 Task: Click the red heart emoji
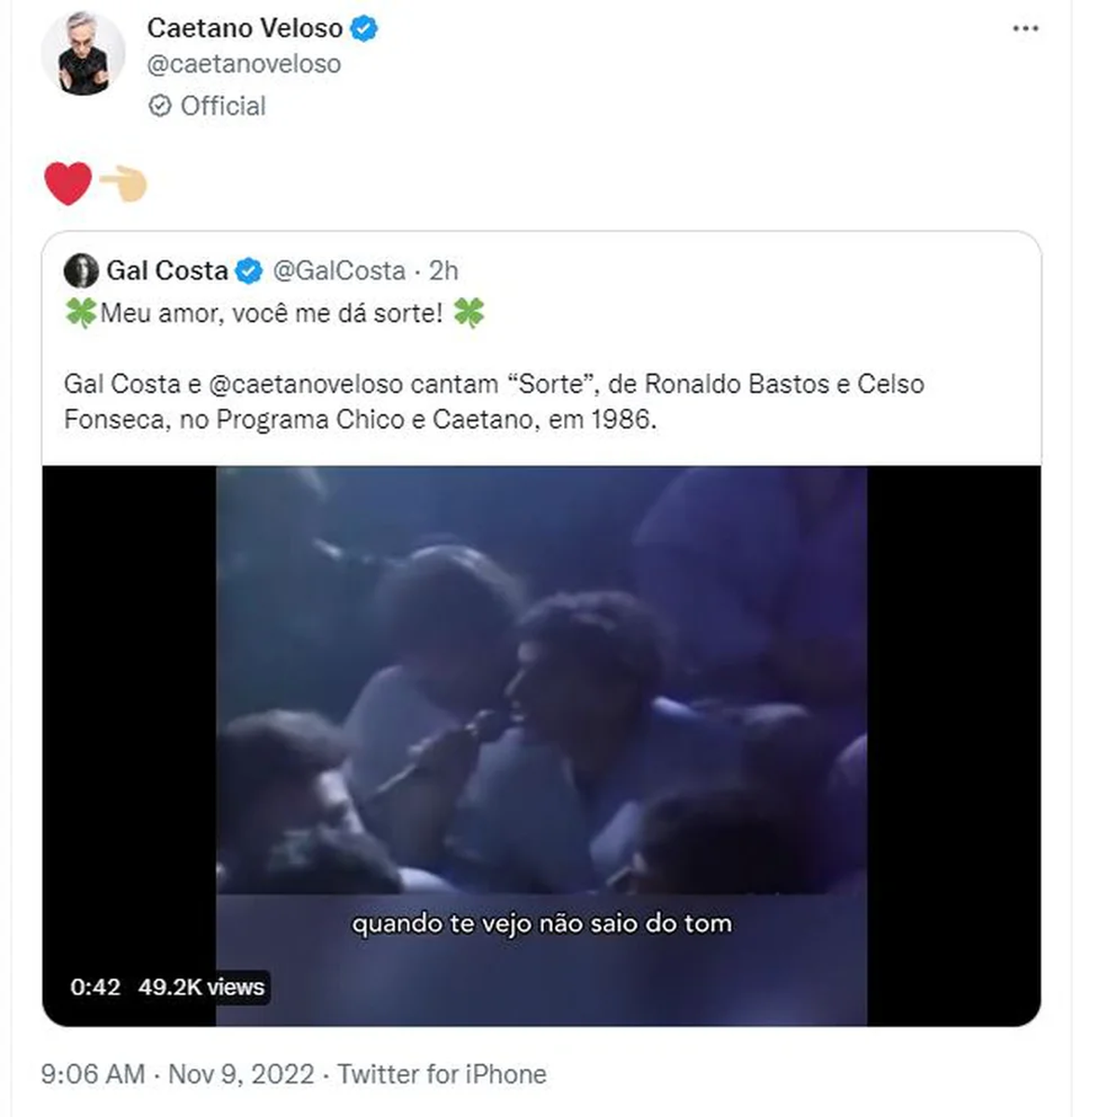[x=68, y=182]
